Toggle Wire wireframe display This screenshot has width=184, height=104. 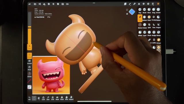66,98
